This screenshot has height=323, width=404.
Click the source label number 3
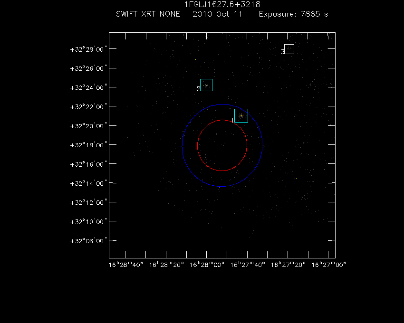282,52
